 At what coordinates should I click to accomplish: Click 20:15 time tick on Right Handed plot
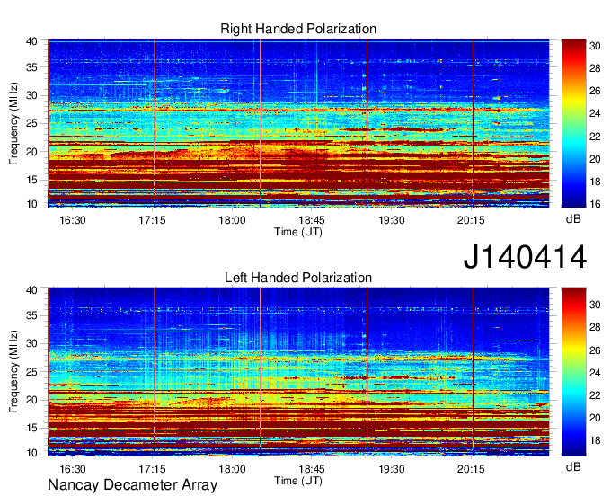471,220
